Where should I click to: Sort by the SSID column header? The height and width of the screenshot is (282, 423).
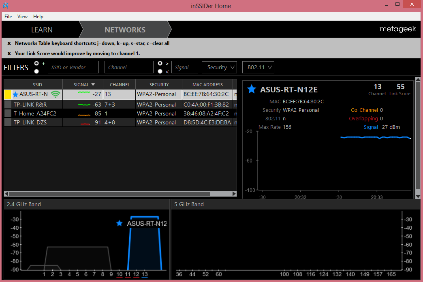click(37, 84)
